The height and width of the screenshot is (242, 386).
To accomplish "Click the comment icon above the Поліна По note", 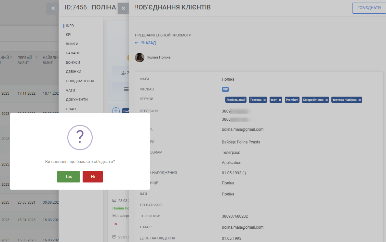I will click(114, 201).
